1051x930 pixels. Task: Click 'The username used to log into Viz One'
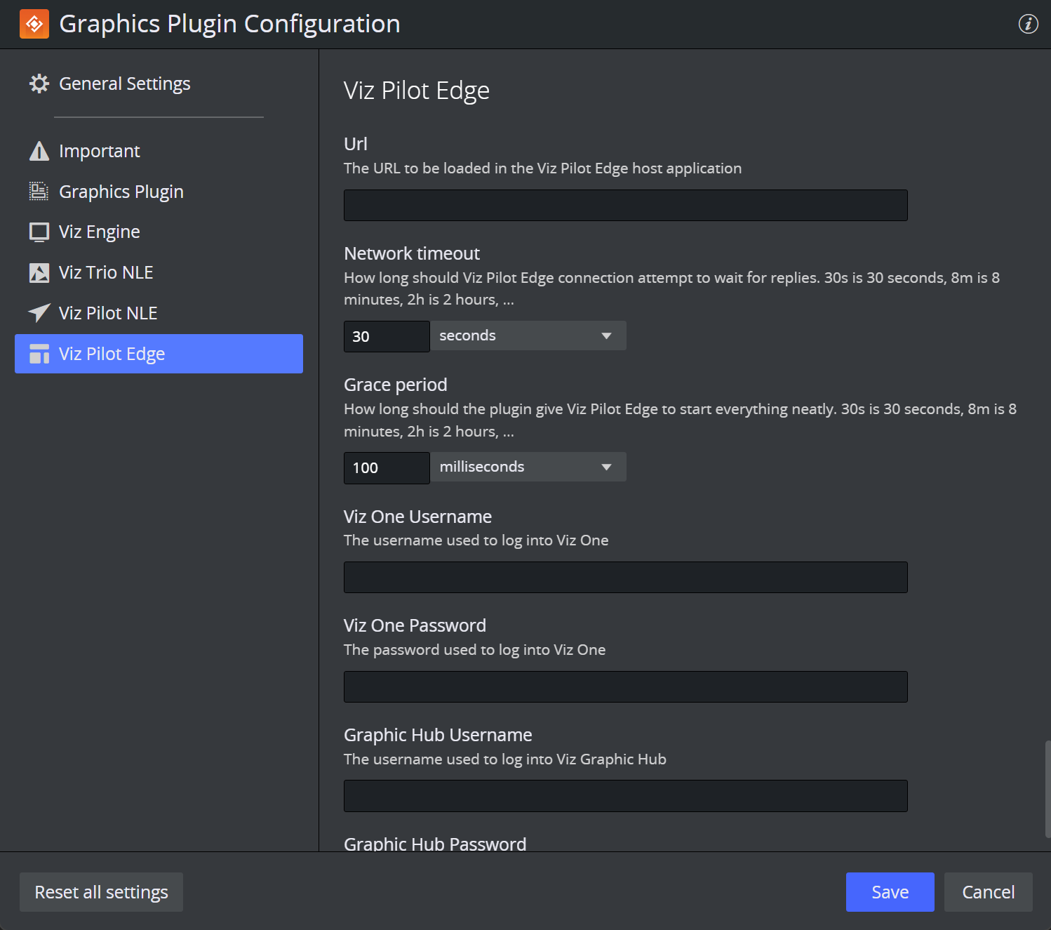point(476,540)
